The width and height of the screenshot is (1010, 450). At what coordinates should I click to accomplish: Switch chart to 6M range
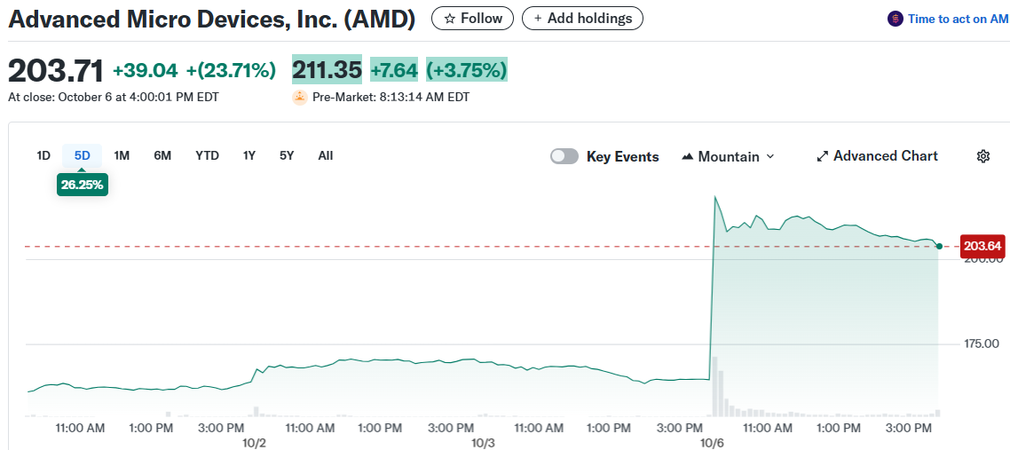tap(162, 155)
